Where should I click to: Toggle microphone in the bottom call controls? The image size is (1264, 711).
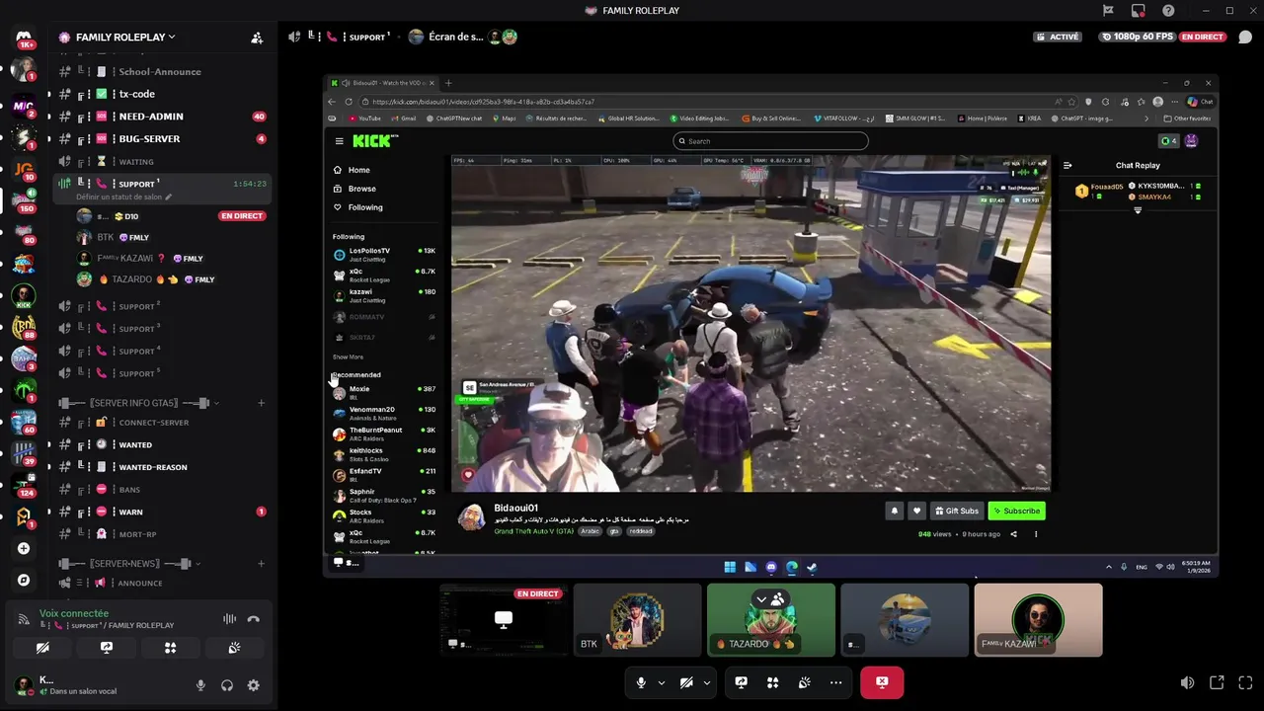pyautogui.click(x=641, y=682)
